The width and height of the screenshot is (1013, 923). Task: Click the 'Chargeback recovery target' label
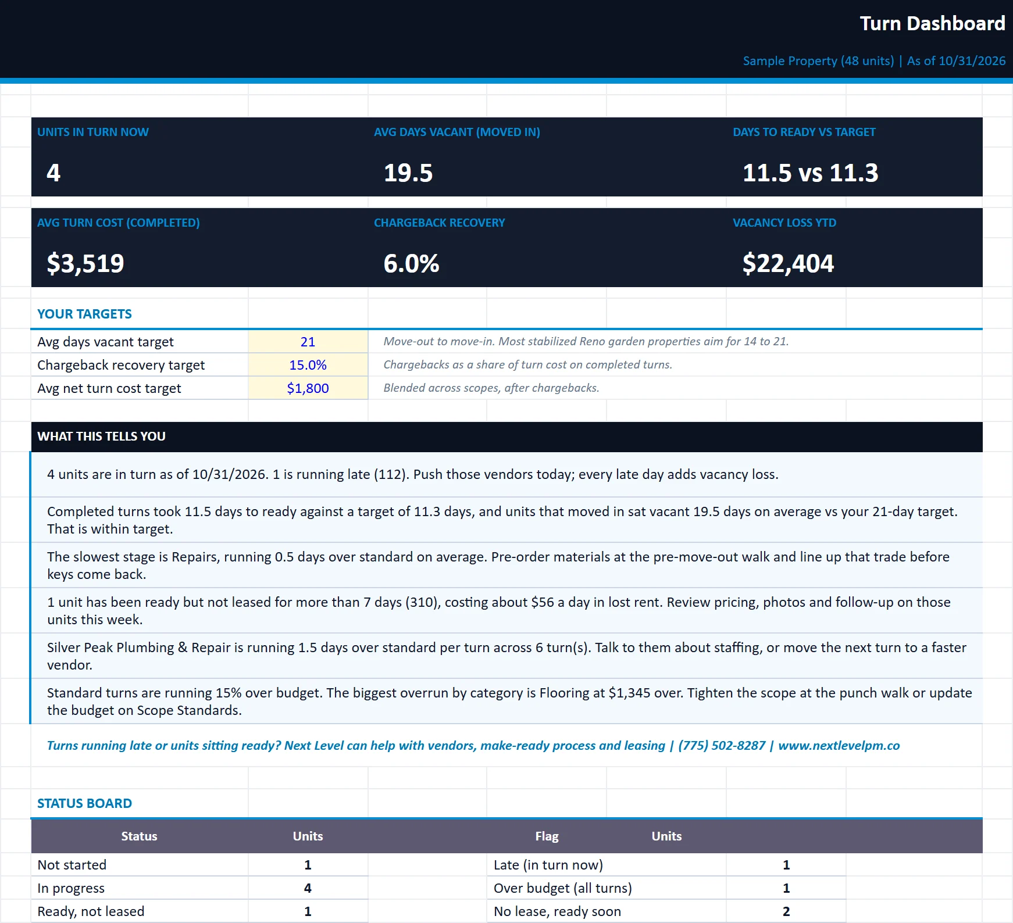coord(121,365)
